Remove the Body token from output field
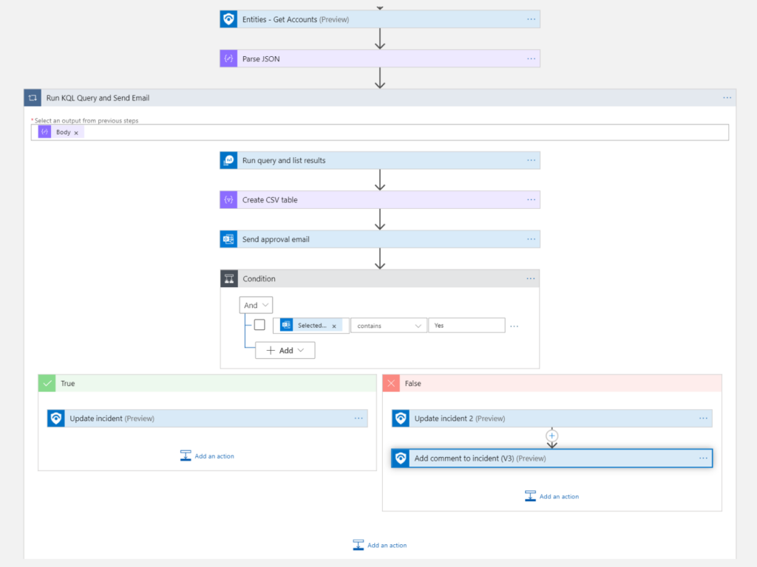The image size is (757, 567). [76, 133]
